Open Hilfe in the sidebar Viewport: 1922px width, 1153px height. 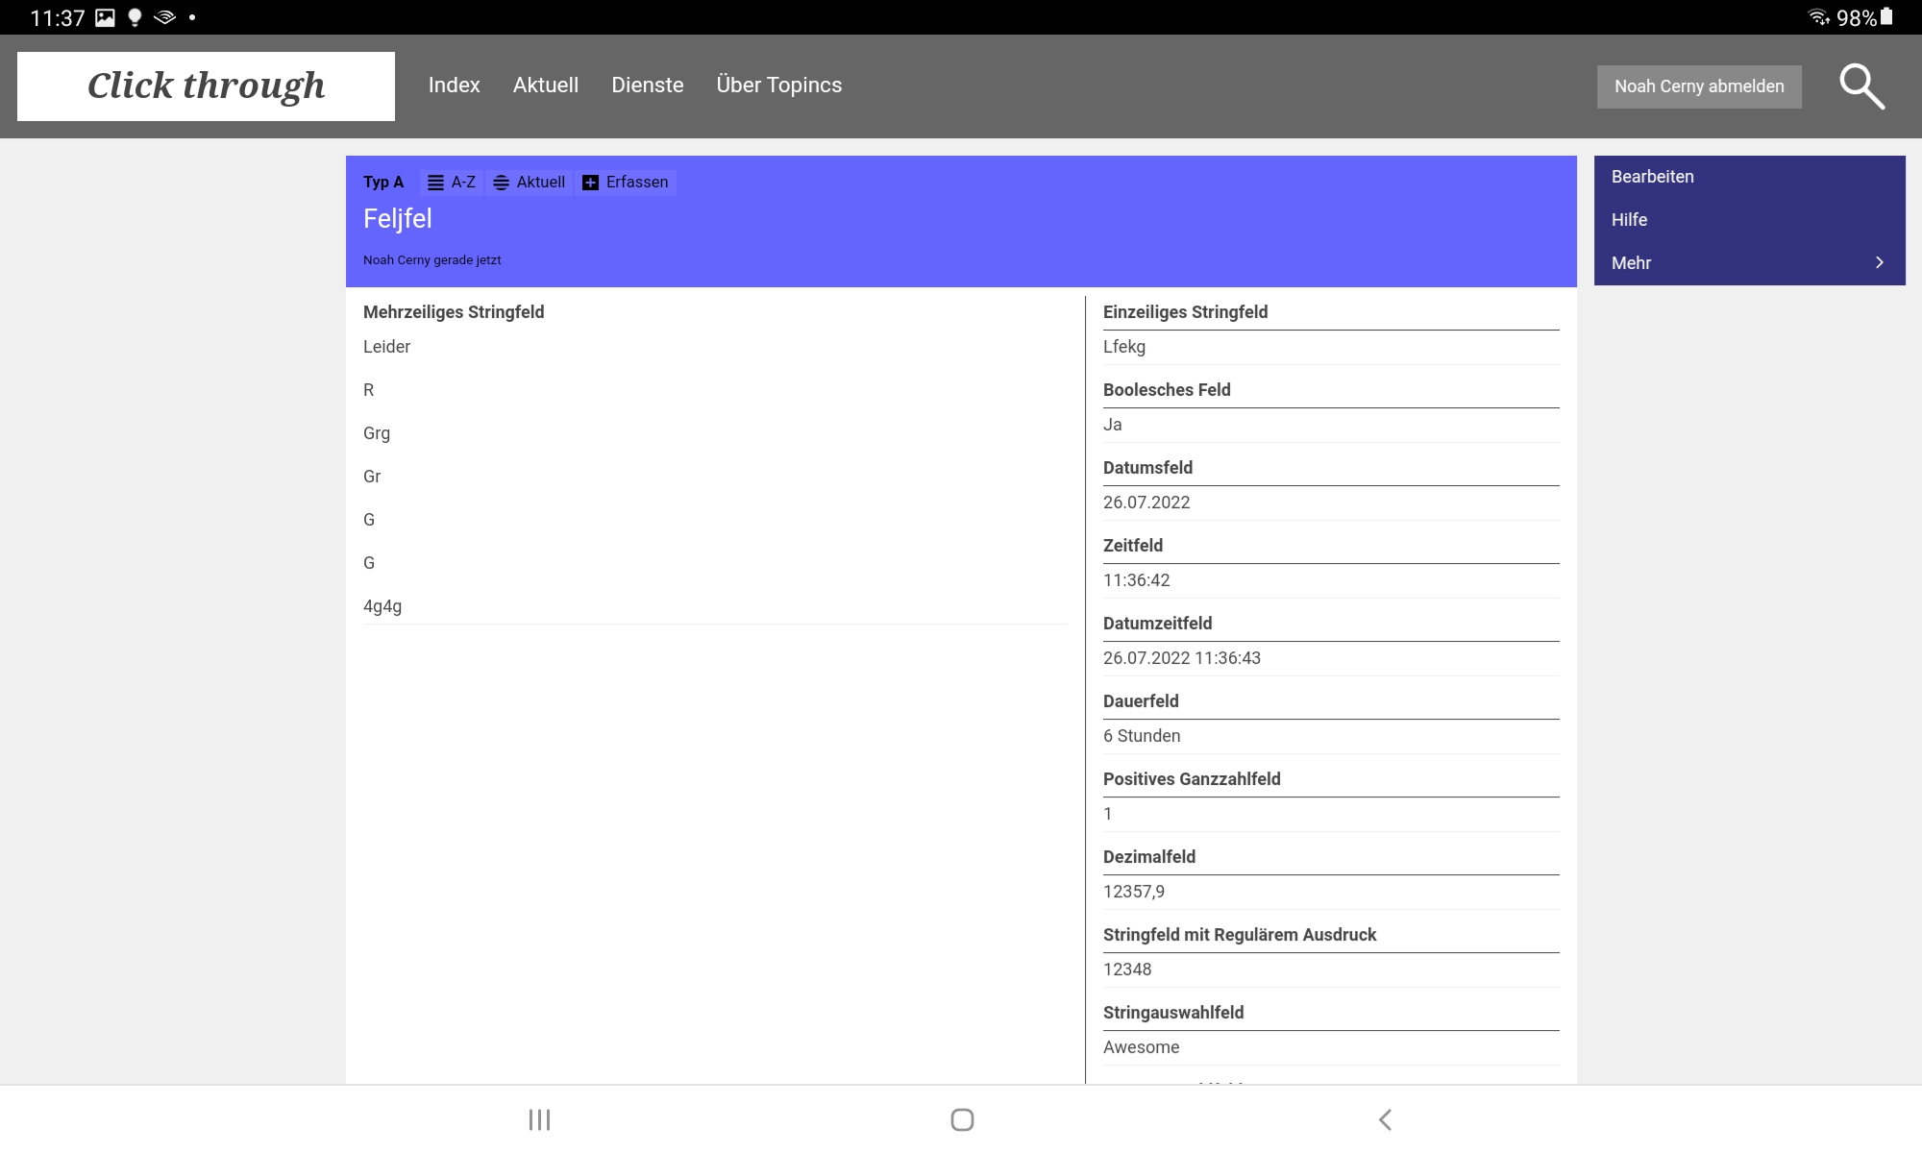click(1629, 220)
